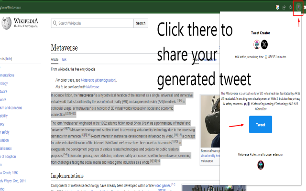Viewport: 306px width, 191px height.
Task: Jump to 'mentations' contents entry
Action: tap(7, 75)
